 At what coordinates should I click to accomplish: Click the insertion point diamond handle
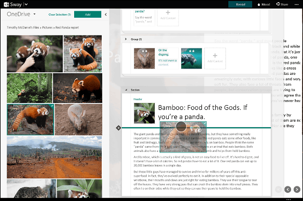pyautogui.click(x=118, y=128)
